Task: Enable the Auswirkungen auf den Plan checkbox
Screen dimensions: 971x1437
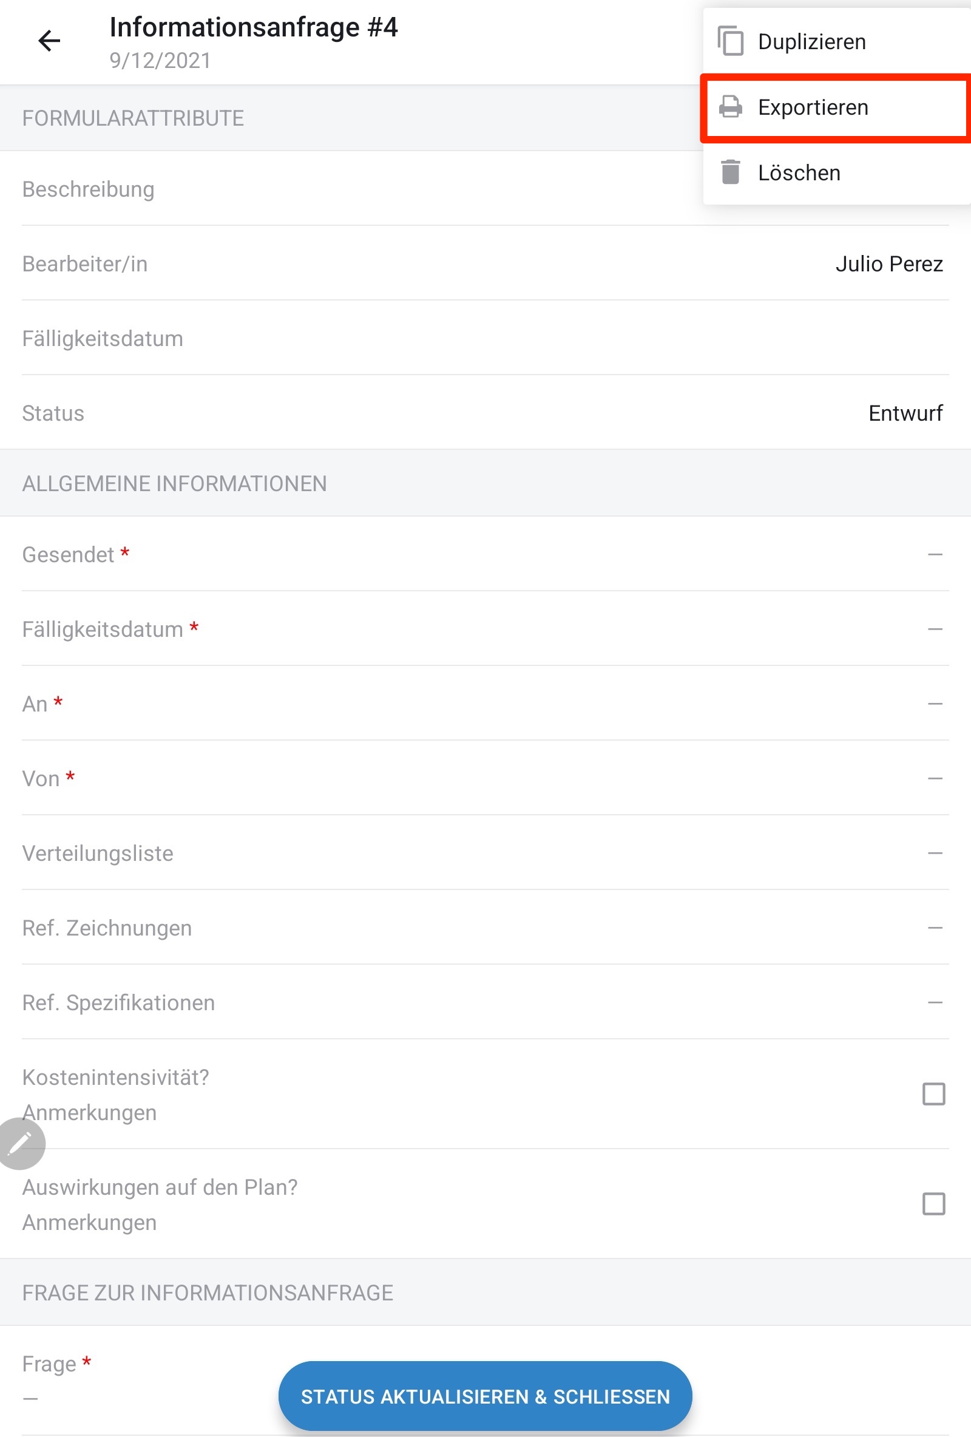Action: pyautogui.click(x=933, y=1203)
